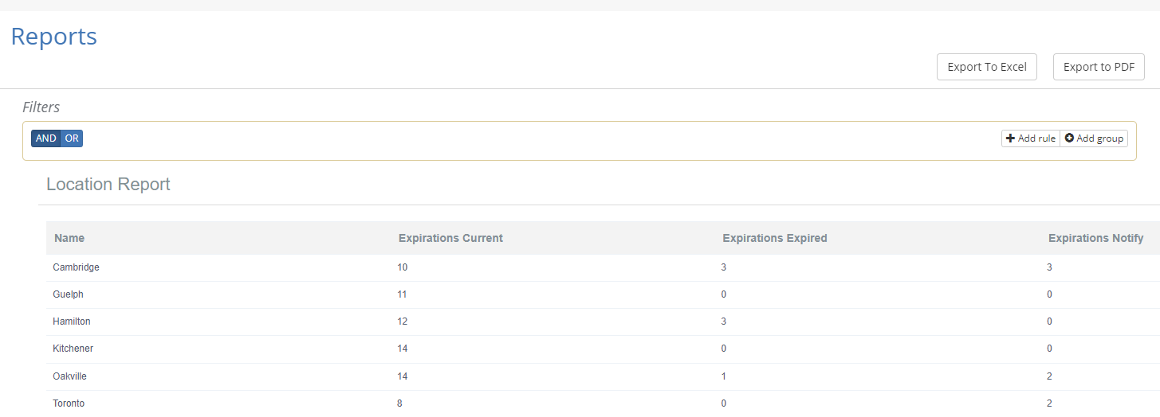Open Kitchener current expirations count 14
Viewport: 1160px width, 417px height.
pyautogui.click(x=403, y=349)
